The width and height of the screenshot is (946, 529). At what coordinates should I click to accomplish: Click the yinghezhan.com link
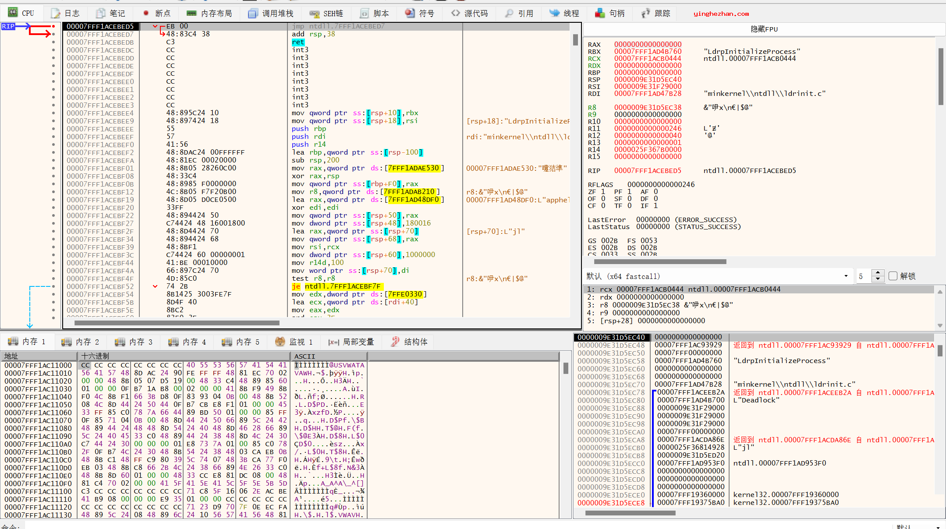721,14
